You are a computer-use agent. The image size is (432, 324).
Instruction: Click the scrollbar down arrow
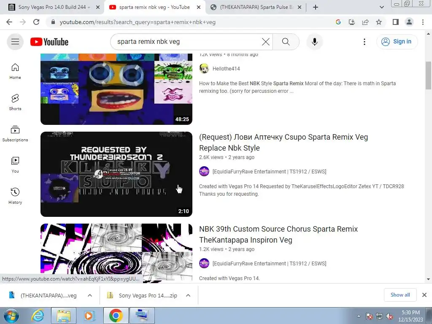click(428, 279)
